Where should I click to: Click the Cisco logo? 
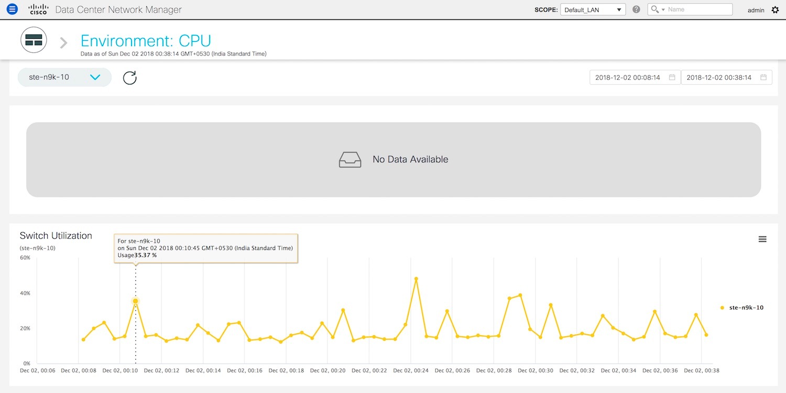pos(38,9)
